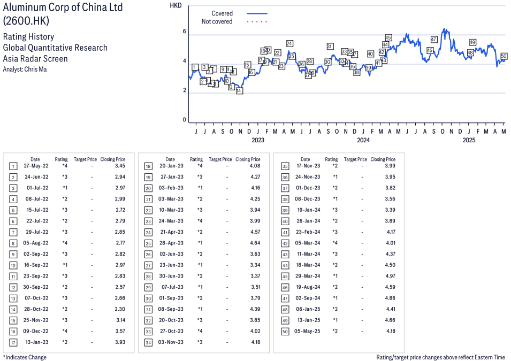Click the 2024 year label under the chart
This screenshot has height=361, width=511.
(x=363, y=140)
